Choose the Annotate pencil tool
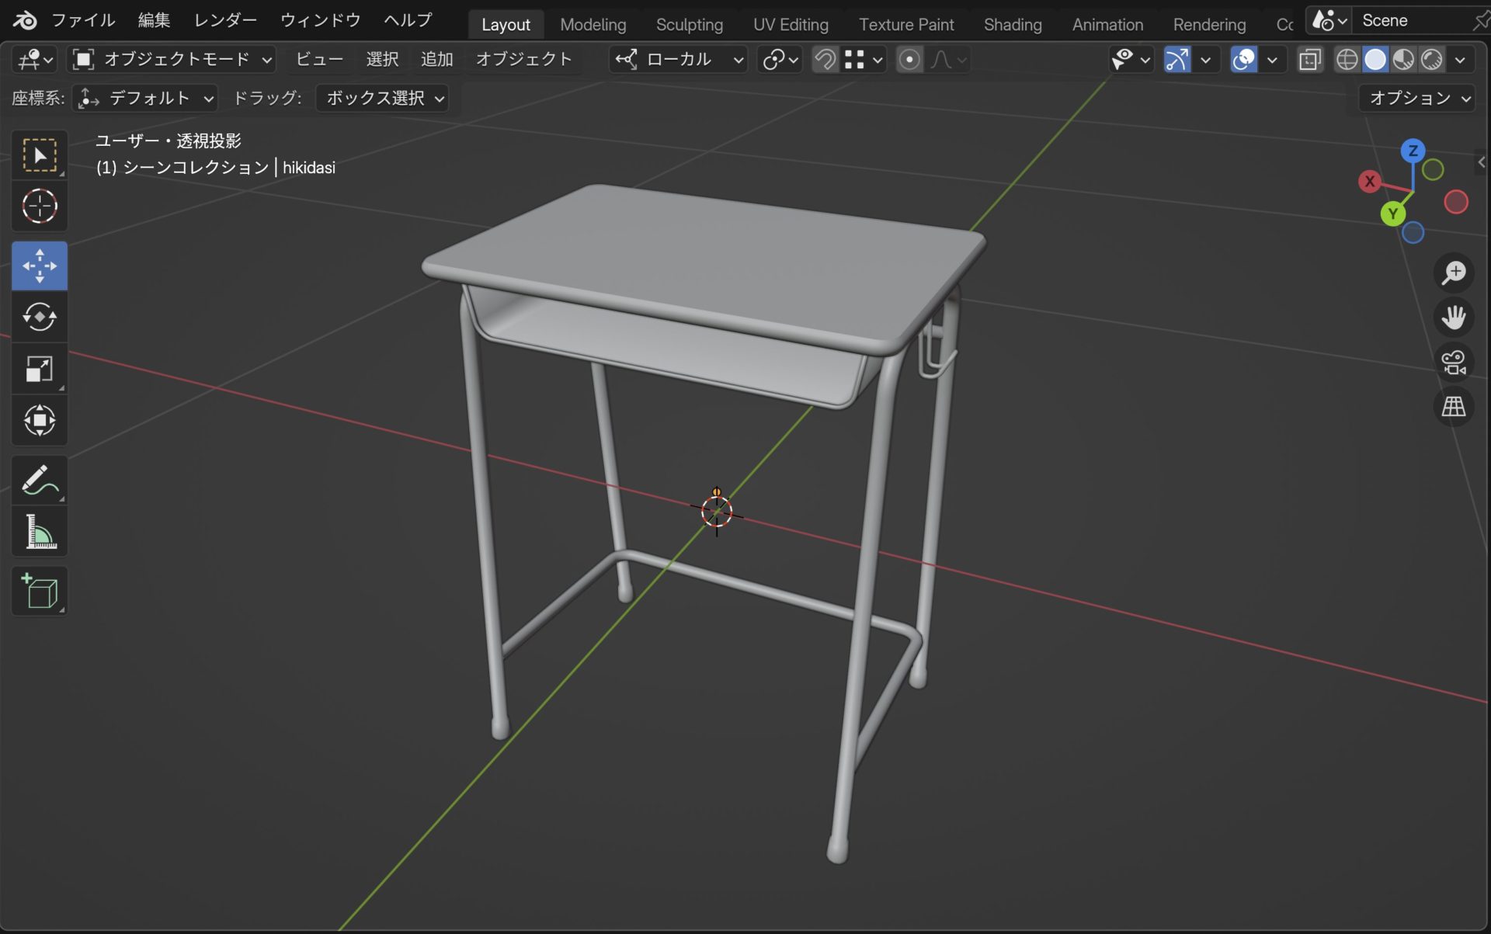The image size is (1491, 934). click(40, 481)
